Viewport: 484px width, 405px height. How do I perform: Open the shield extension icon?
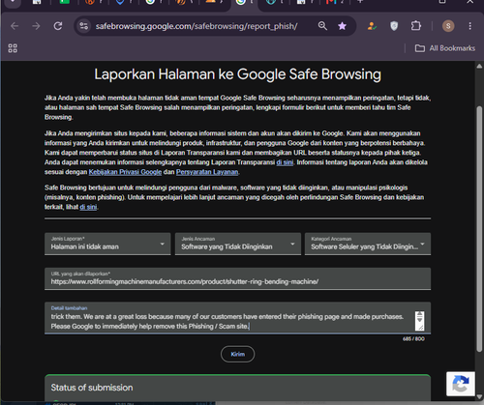394,26
